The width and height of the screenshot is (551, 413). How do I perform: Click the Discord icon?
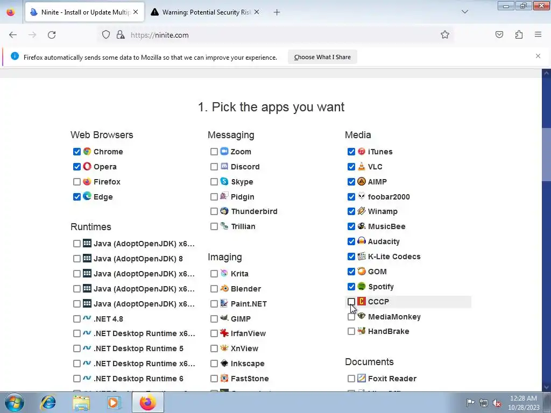[x=224, y=167]
